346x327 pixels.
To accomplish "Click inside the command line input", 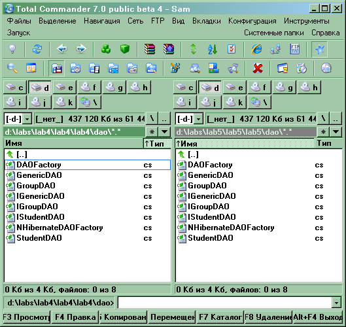I will 225,303.
